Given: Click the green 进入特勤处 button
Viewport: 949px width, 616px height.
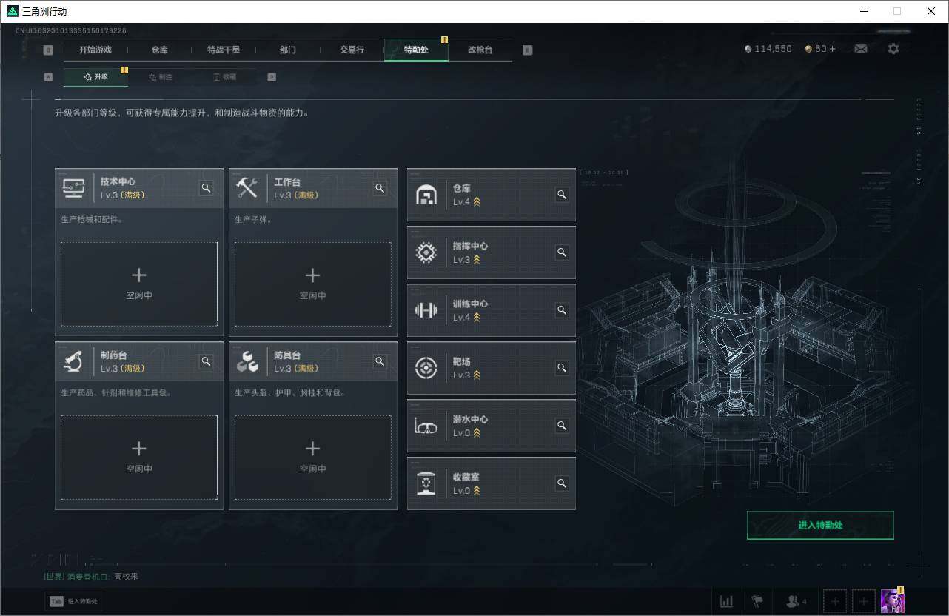Looking at the screenshot, I should [820, 525].
